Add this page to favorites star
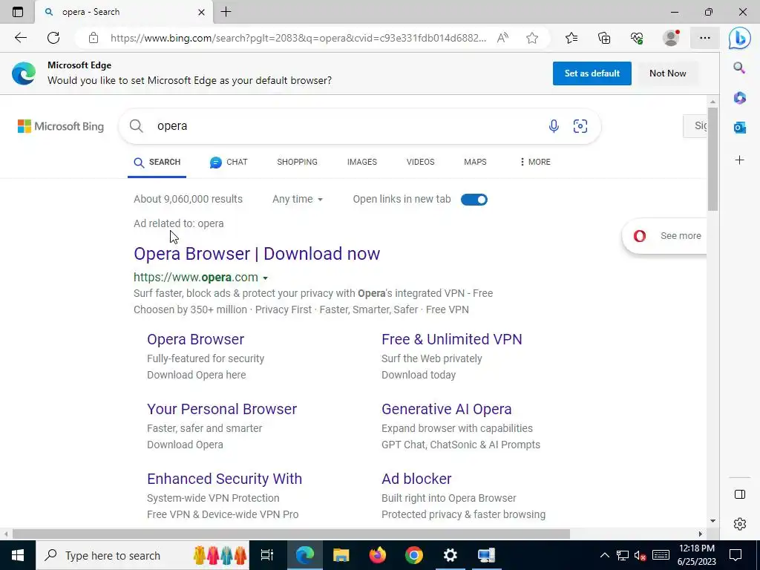This screenshot has width=760, height=570. (532, 38)
